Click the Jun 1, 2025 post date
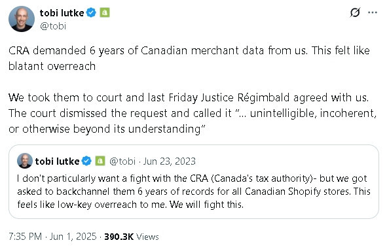Screen dimensions: 387x251 (x=73, y=237)
